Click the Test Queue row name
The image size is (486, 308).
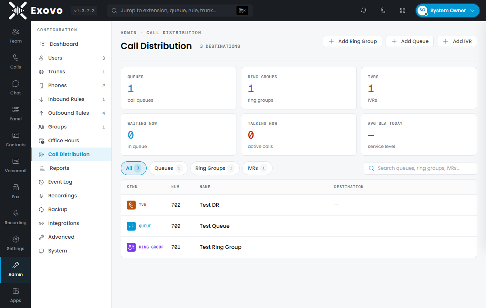tap(215, 226)
